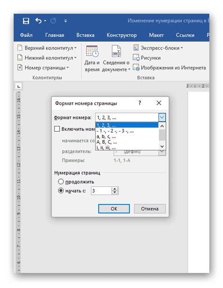The image size is (223, 288).
Task: Switch to the Вставка ribbon tab
Action: point(85,35)
